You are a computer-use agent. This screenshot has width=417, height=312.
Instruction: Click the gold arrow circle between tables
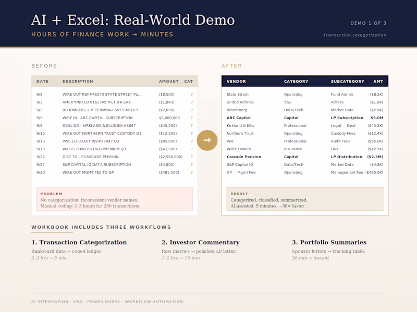pyautogui.click(x=207, y=140)
